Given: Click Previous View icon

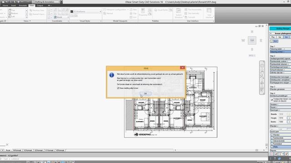Looking at the screenshot, I should pyautogui.click(x=30, y=10).
